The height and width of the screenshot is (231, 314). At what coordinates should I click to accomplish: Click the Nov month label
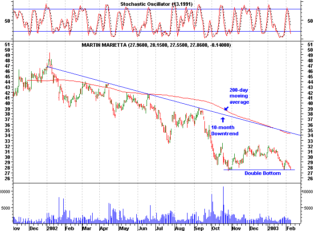pos(237,228)
